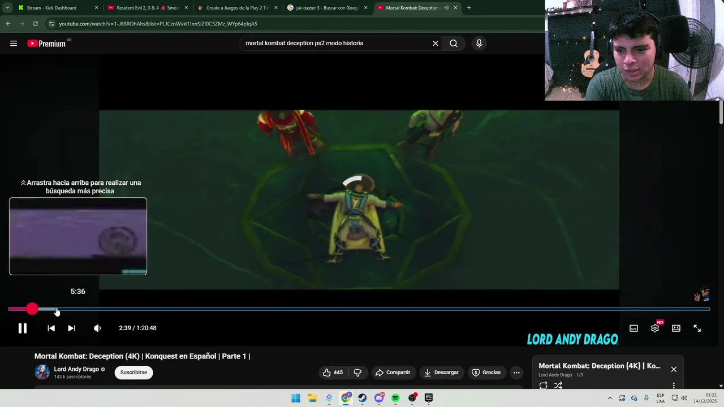Open a new browser tab plus button

click(469, 8)
